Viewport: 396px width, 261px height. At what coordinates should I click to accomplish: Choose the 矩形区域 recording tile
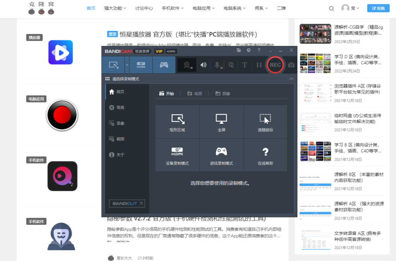coord(177,122)
